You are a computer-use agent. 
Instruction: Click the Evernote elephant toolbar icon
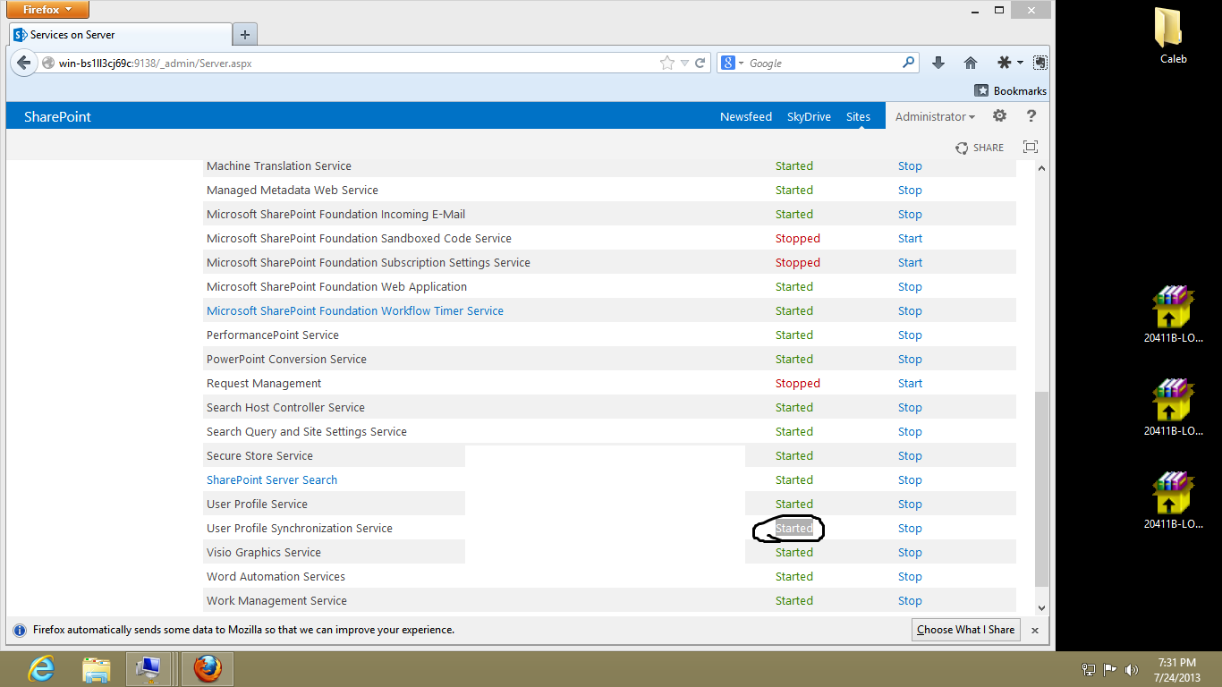pyautogui.click(x=1040, y=63)
